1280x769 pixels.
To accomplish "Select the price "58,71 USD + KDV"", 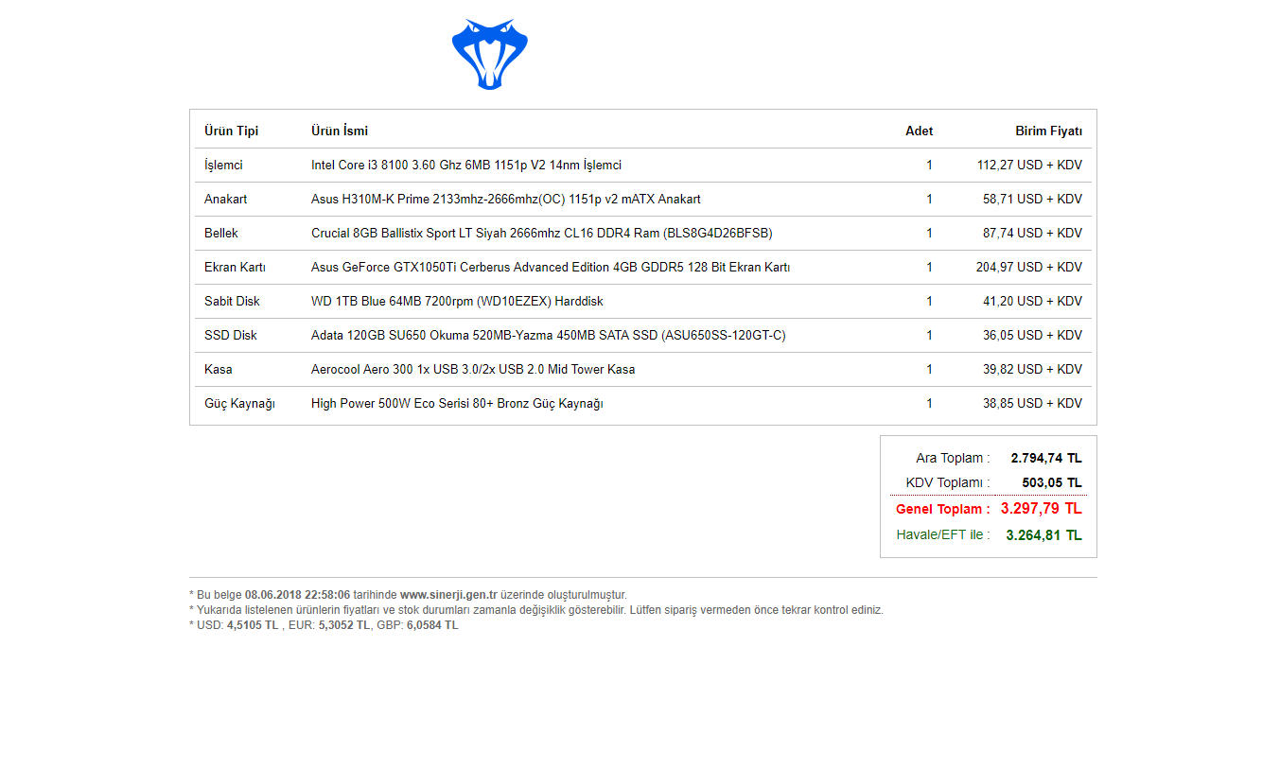I will 1032,200.
